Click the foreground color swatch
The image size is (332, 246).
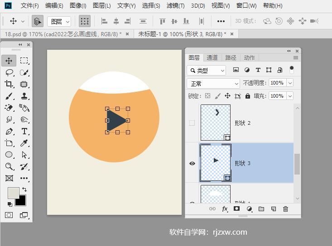pyautogui.click(x=13, y=193)
